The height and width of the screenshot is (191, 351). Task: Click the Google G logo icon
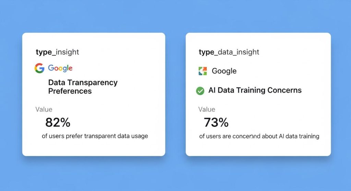tap(39, 68)
